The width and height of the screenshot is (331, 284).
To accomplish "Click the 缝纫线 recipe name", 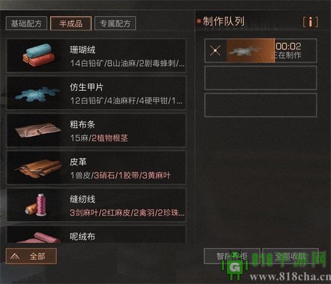I will 83,199.
